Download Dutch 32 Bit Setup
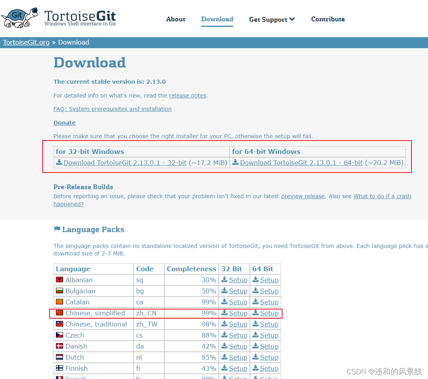 [x=238, y=357]
